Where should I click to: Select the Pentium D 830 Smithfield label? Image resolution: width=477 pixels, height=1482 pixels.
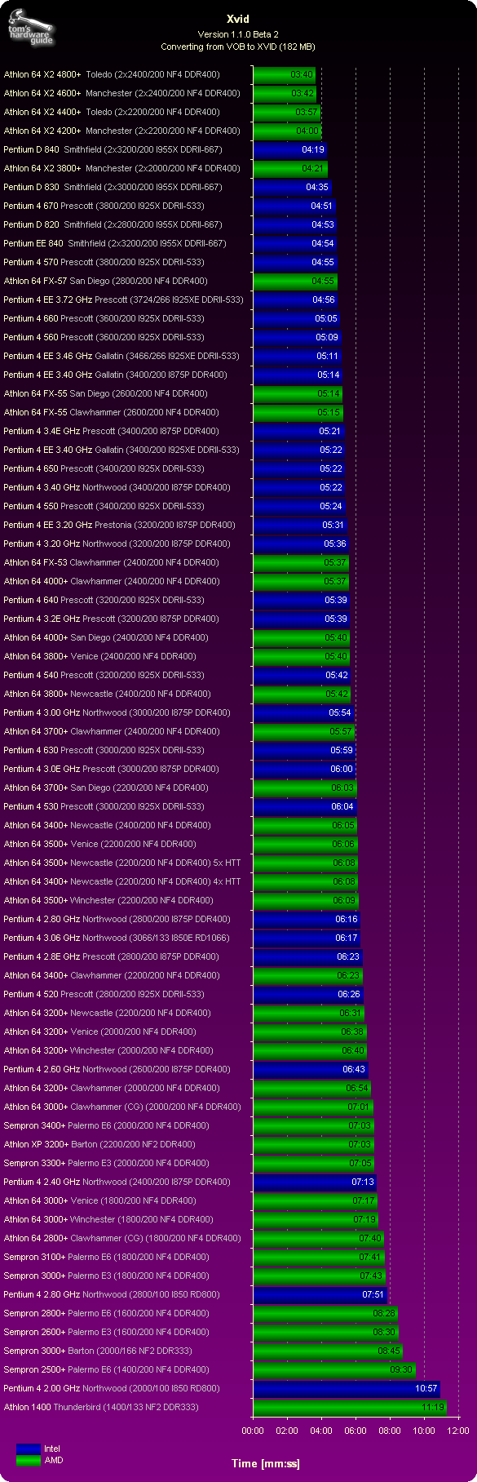coord(113,187)
